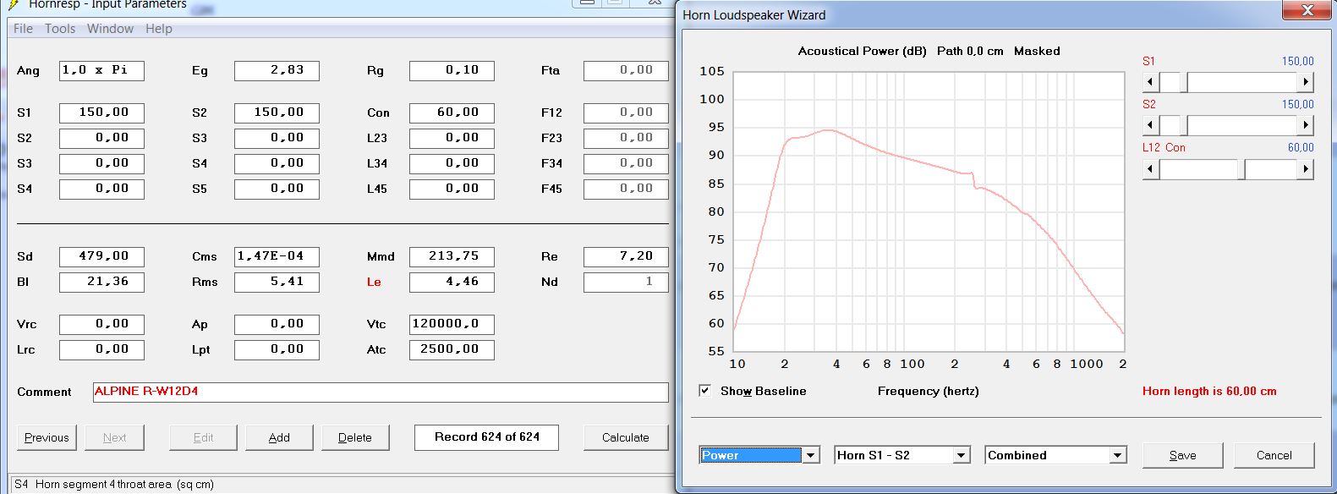Click the Cancel button in wizard
Viewport: 1337px width, 494px height.
pos(1274,455)
